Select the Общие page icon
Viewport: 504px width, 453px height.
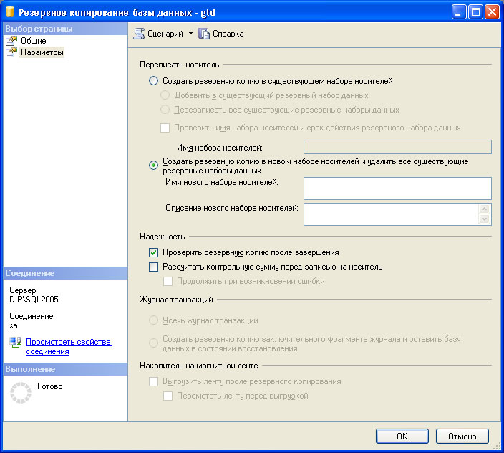tap(11, 41)
